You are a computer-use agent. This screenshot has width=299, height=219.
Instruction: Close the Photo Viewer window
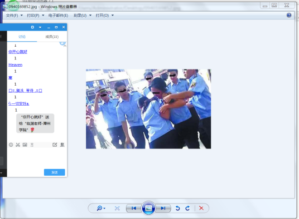(287, 6)
